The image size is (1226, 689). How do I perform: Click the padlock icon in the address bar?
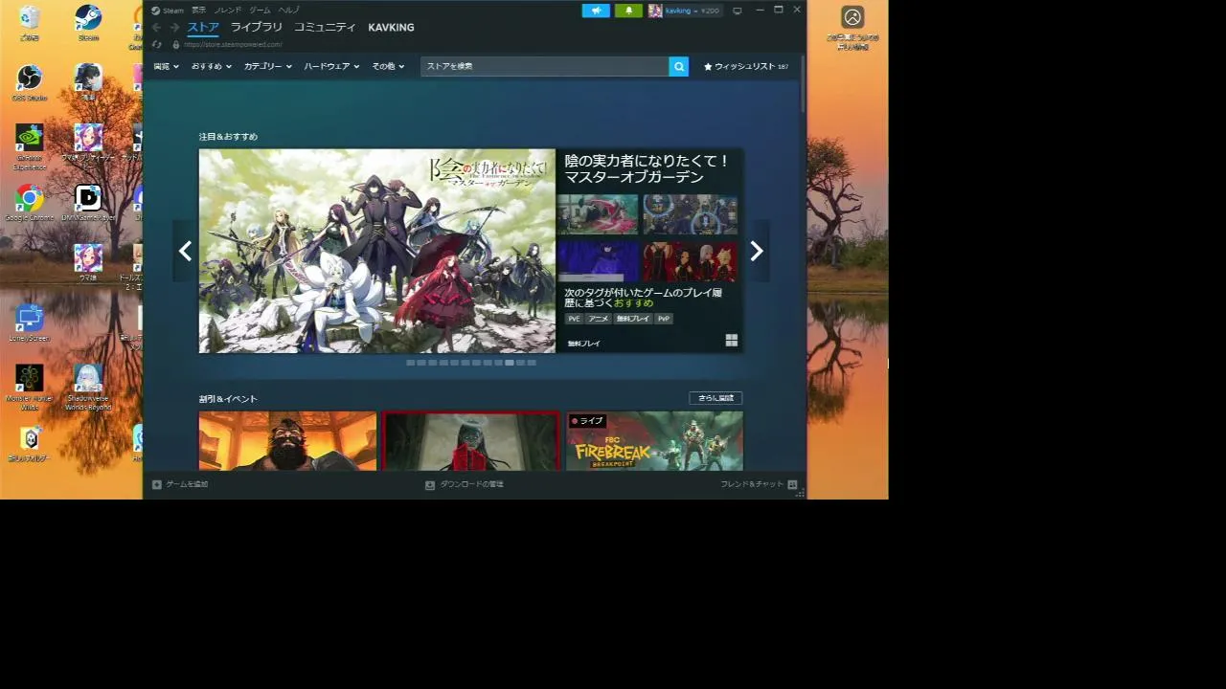(x=175, y=44)
